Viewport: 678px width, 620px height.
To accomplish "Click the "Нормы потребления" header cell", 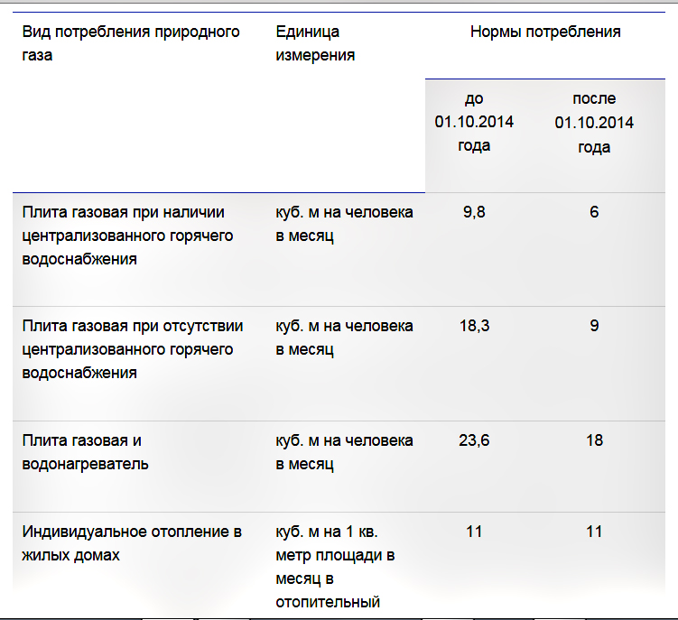I will 545,32.
